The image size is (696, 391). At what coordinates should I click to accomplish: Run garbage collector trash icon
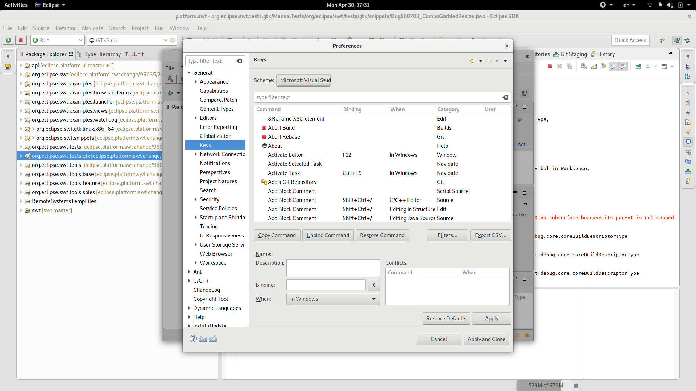pyautogui.click(x=576, y=385)
